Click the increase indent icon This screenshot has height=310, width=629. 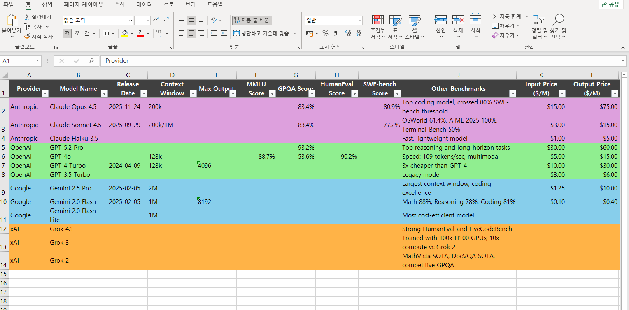[x=224, y=33]
